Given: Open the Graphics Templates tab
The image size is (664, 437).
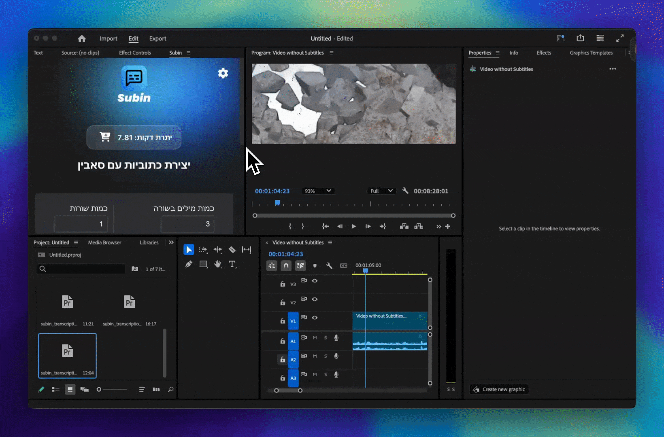Looking at the screenshot, I should pyautogui.click(x=591, y=53).
